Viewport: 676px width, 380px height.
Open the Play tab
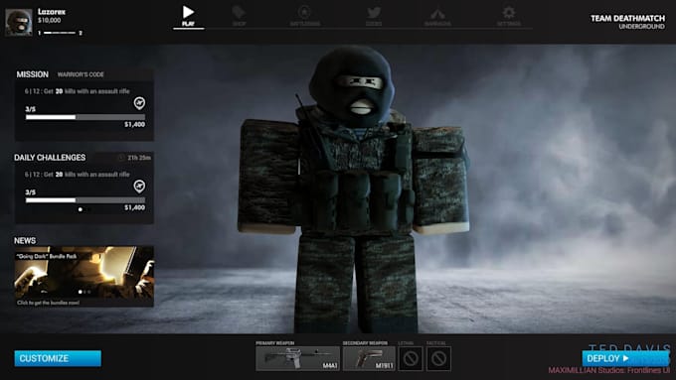pos(188,17)
